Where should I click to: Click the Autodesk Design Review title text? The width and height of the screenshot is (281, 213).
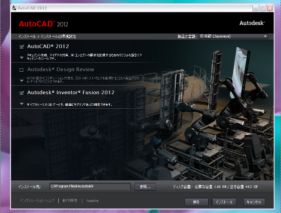(61, 70)
